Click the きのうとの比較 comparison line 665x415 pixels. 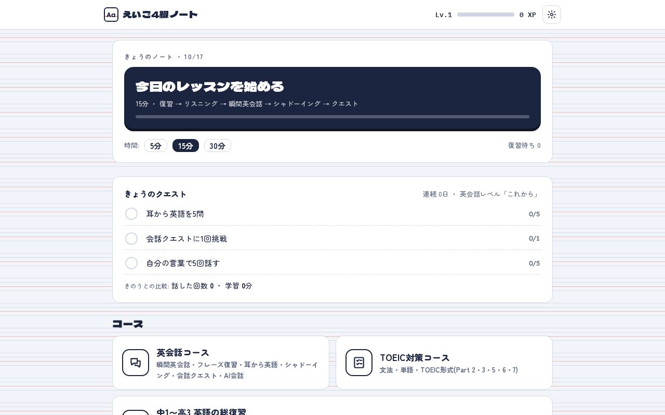[188, 286]
